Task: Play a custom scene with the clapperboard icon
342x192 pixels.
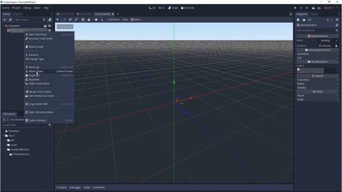Action: [319, 8]
